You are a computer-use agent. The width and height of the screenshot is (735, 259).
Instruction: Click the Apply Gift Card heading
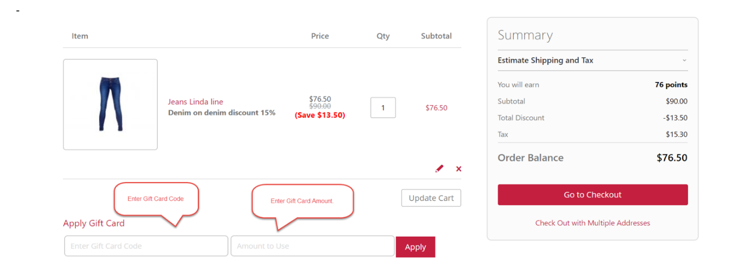(94, 223)
